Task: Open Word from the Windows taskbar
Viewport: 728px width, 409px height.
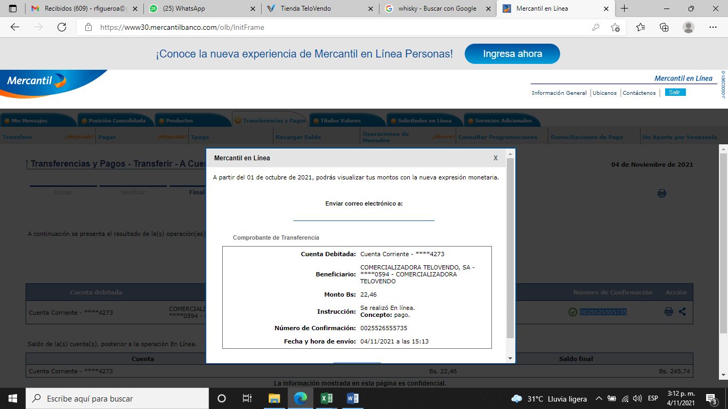Action: pyautogui.click(x=353, y=398)
